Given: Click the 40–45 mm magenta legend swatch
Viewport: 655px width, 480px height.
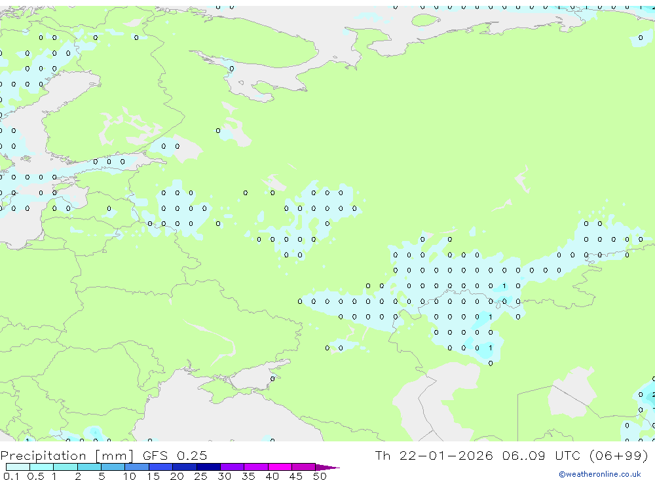Looking at the screenshot, I should (280, 467).
